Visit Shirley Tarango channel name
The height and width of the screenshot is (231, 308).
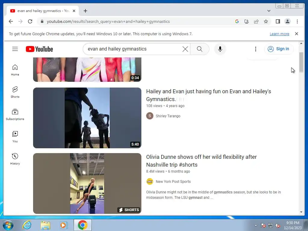click(168, 116)
